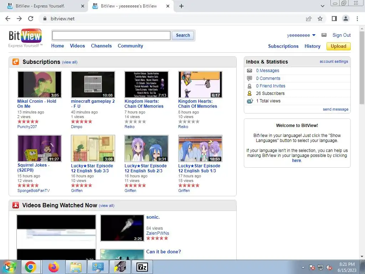365x274 pixels.
Task: Bookmark this page with the star icon
Action: point(320,19)
